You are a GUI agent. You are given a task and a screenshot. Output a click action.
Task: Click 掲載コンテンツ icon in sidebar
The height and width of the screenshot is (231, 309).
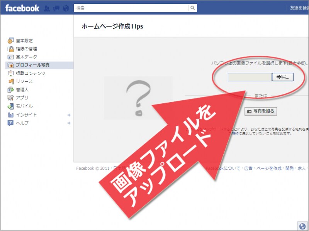pyautogui.click(x=10, y=73)
